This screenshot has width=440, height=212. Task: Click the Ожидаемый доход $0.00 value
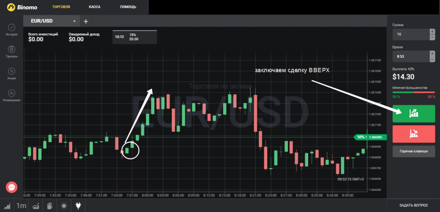point(76,39)
